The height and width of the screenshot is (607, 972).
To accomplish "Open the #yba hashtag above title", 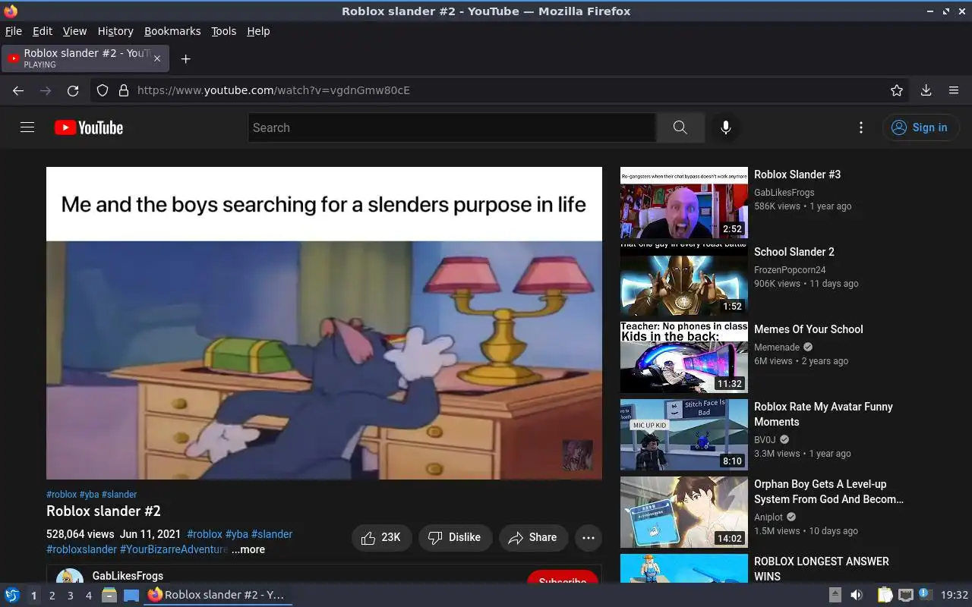I will point(90,495).
